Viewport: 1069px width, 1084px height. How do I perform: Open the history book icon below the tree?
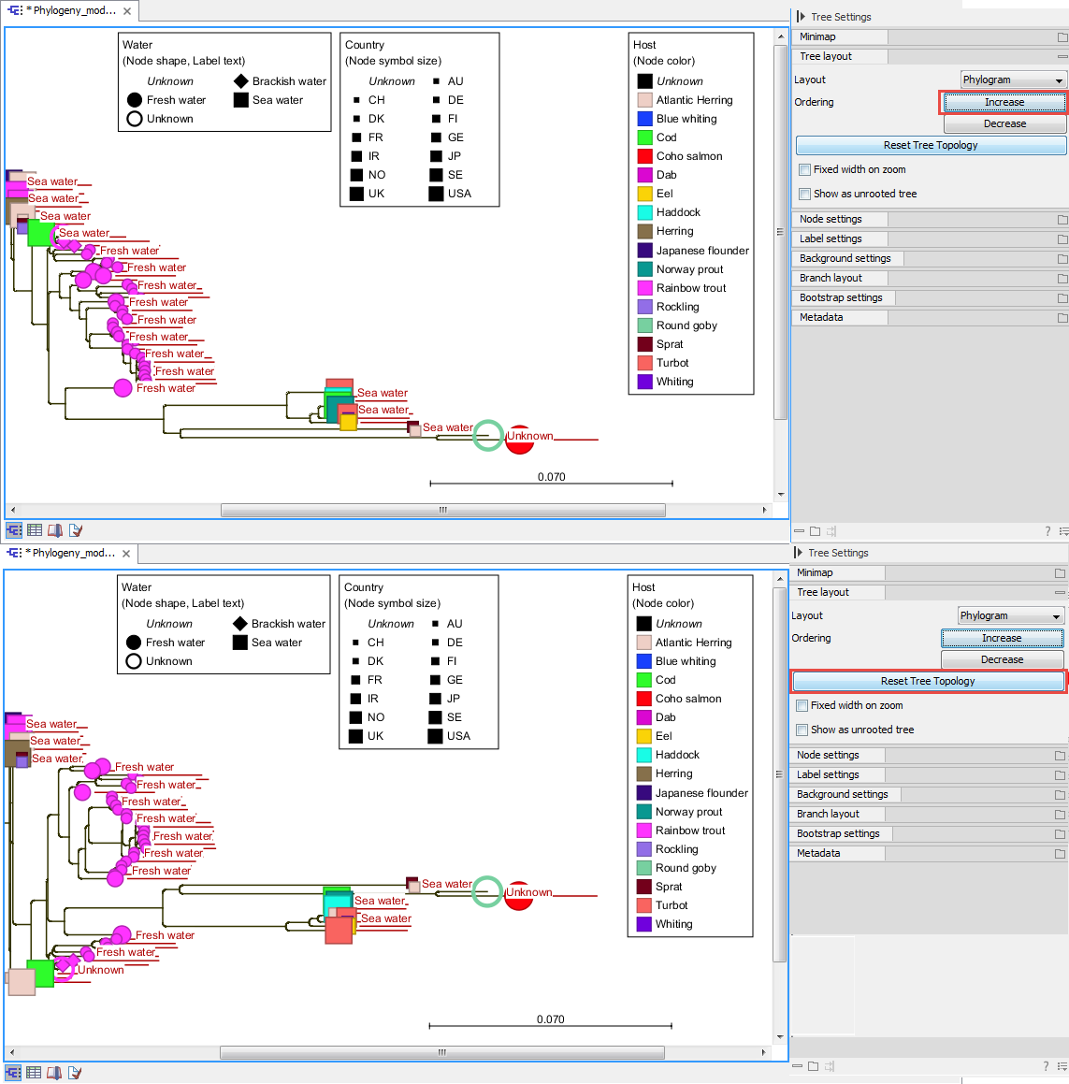[x=54, y=529]
